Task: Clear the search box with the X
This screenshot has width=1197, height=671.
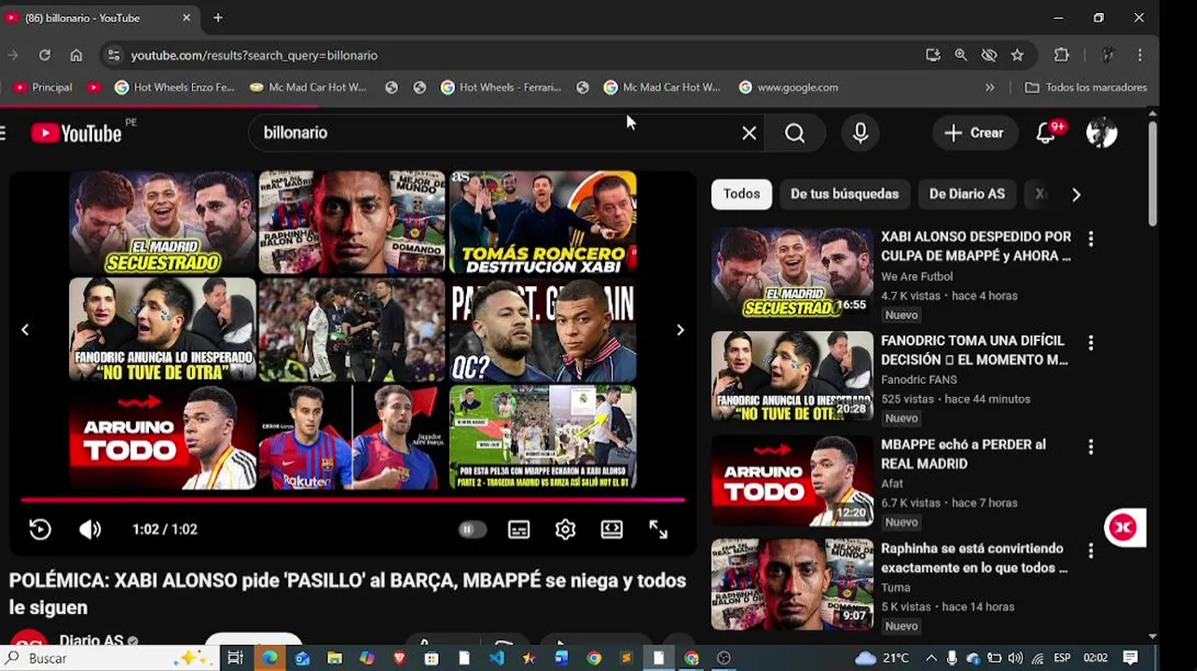Action: (749, 133)
